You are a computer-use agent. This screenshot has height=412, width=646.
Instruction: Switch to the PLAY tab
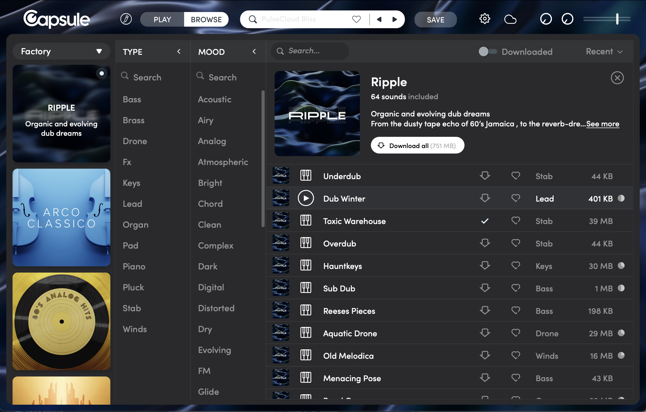162,19
